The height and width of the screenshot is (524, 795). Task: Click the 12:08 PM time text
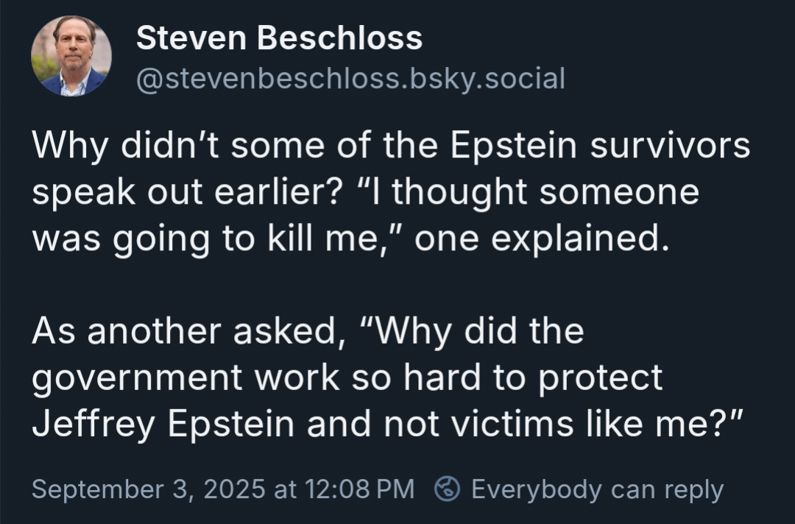pyautogui.click(x=359, y=489)
